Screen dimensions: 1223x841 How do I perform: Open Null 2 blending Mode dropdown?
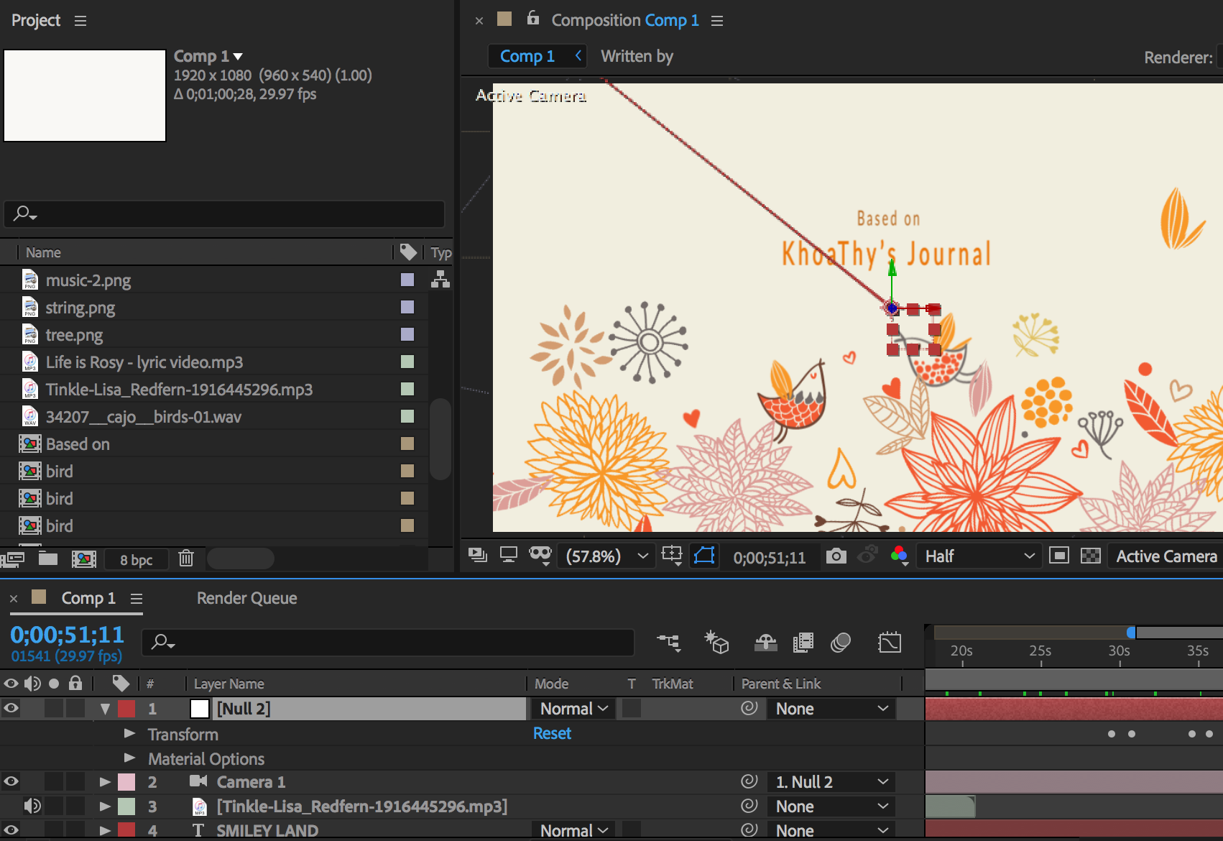pyautogui.click(x=573, y=709)
